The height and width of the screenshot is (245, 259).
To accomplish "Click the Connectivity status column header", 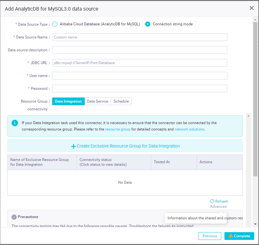I will 114,162.
